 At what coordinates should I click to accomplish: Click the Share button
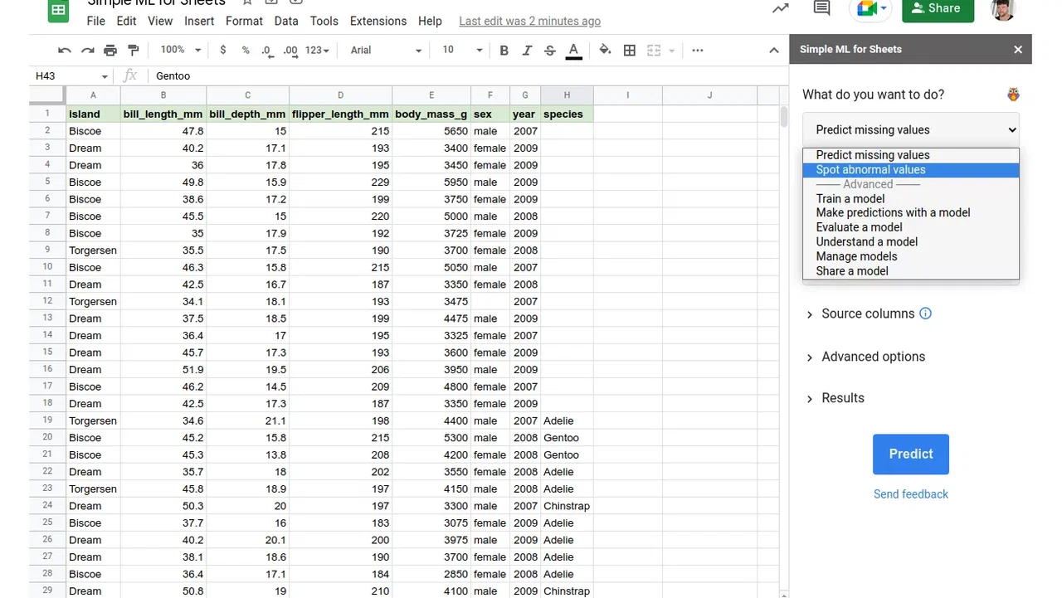(x=938, y=8)
